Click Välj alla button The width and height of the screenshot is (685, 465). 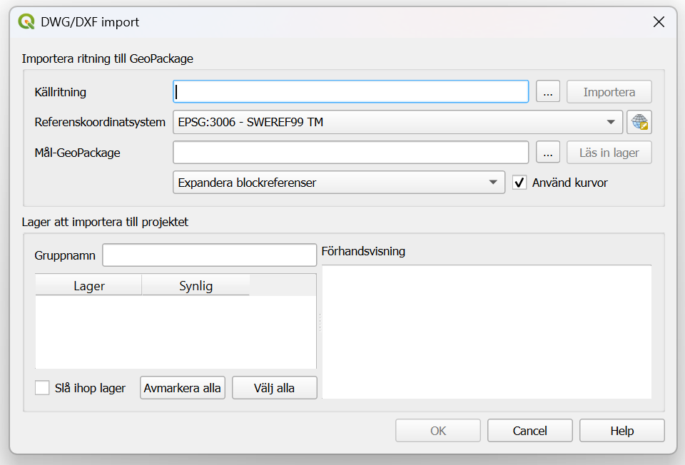click(274, 388)
